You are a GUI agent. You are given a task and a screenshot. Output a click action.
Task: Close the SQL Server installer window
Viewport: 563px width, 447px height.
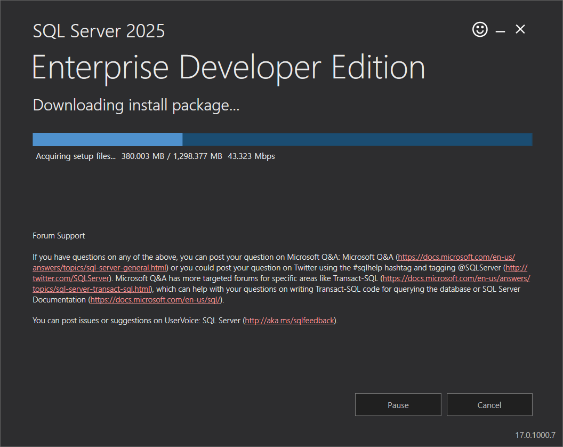point(520,29)
